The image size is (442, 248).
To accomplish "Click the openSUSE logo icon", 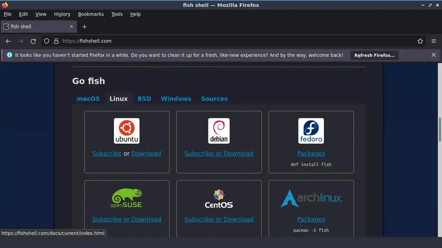I will coord(127,198).
